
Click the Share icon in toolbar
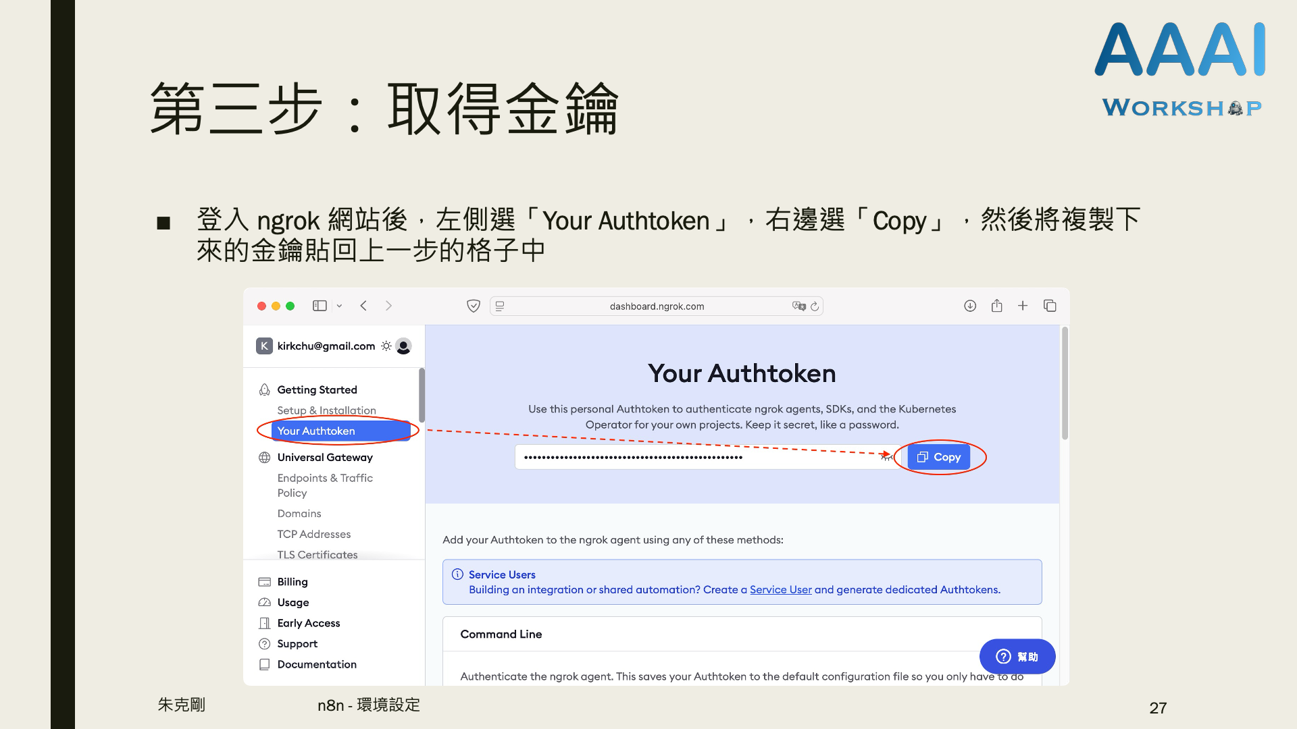[x=996, y=306]
